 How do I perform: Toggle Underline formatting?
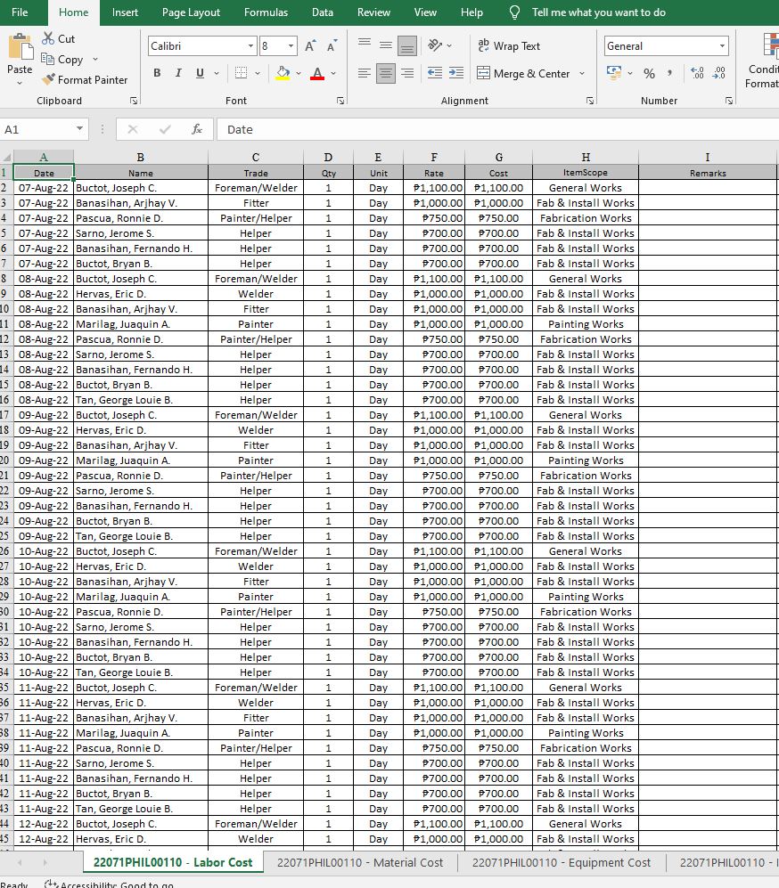coord(200,73)
